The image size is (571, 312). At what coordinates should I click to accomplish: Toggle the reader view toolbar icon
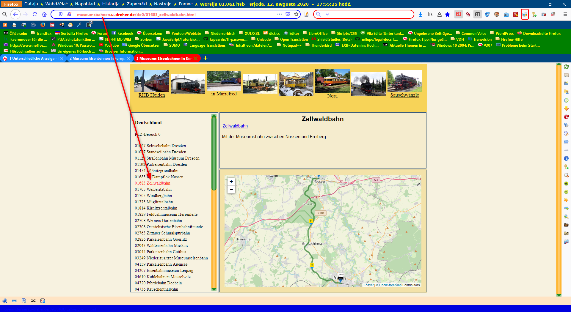coord(458,14)
